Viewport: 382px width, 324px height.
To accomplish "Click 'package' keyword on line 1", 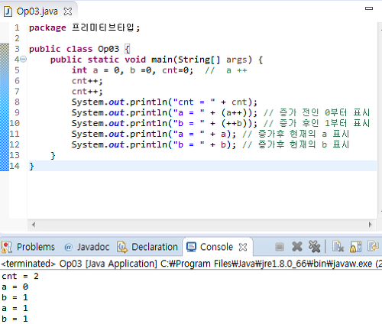I will (x=47, y=28).
